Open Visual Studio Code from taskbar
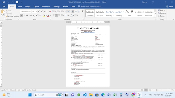The image size is (175, 98). (x=85, y=95)
